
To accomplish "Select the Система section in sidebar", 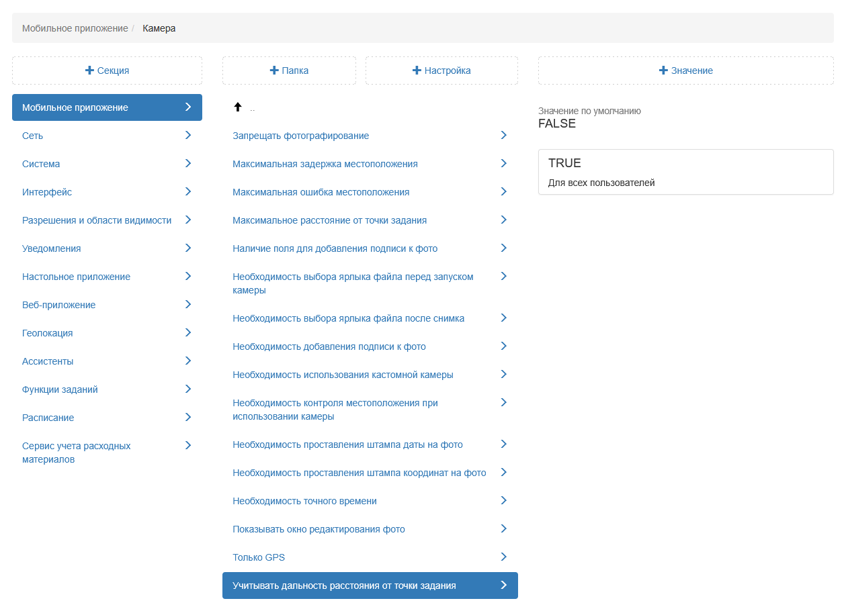I will (41, 164).
